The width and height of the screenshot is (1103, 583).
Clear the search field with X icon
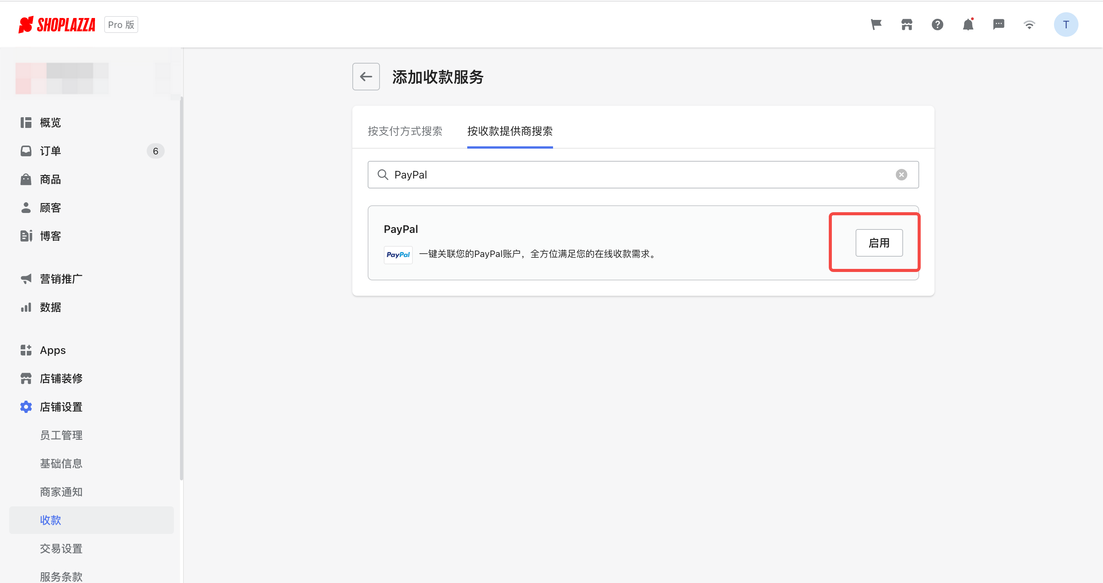(x=901, y=175)
